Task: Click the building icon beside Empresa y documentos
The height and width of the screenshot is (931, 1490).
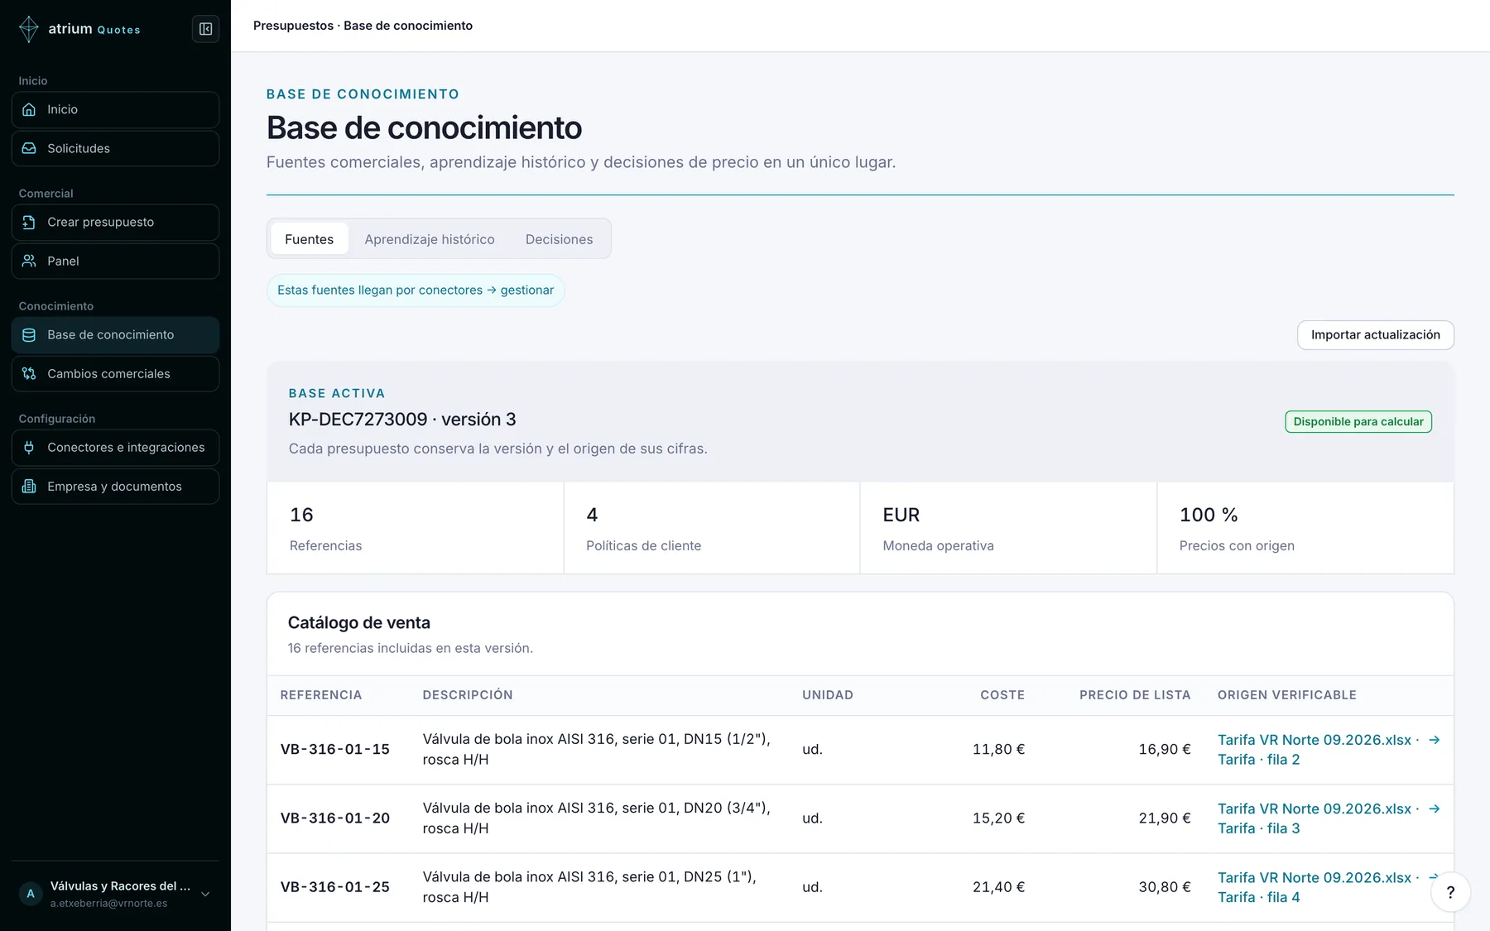Action: click(x=29, y=486)
